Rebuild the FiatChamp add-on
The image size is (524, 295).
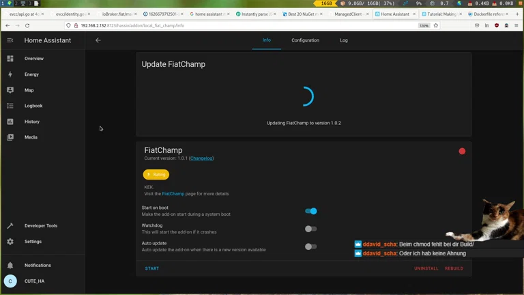[454, 268]
